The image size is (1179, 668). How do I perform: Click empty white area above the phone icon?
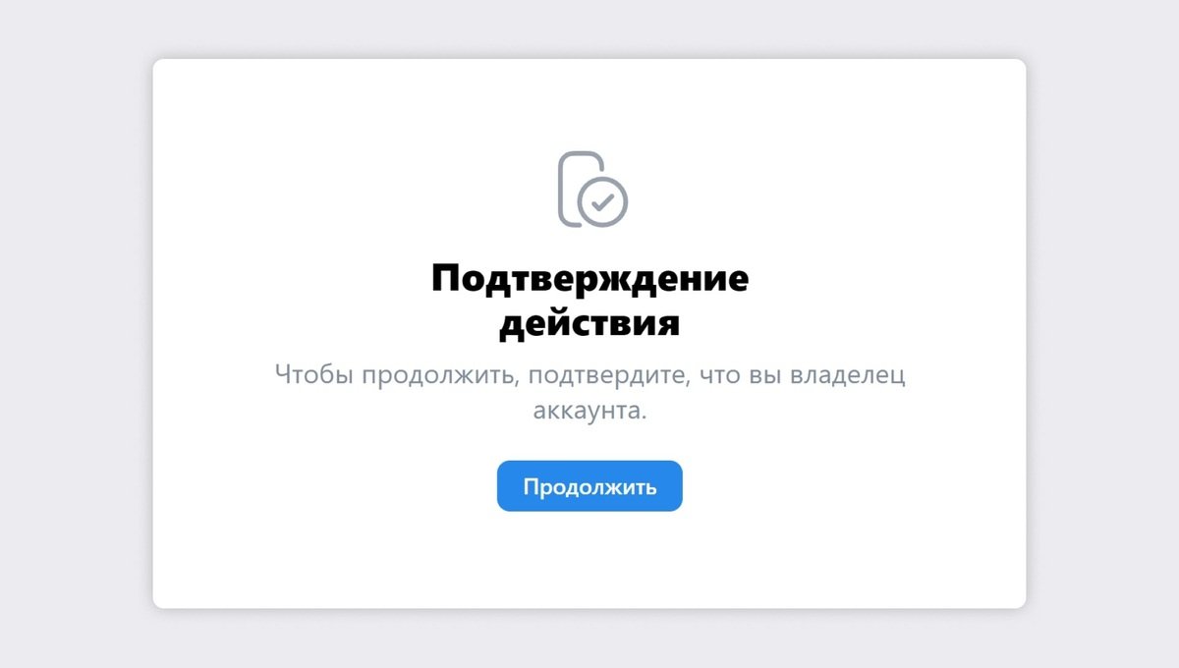tap(589, 103)
